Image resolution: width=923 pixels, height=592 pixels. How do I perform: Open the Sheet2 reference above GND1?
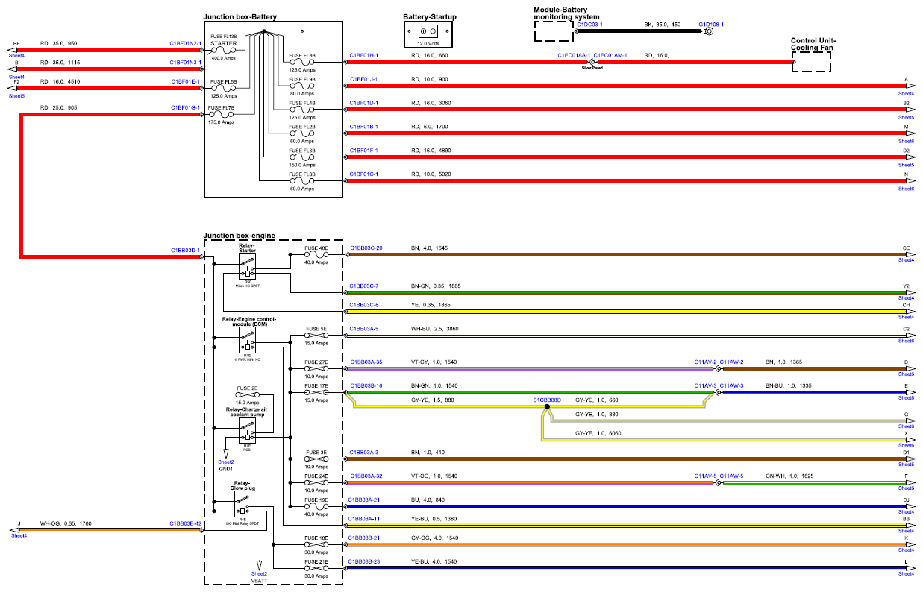coord(225,462)
